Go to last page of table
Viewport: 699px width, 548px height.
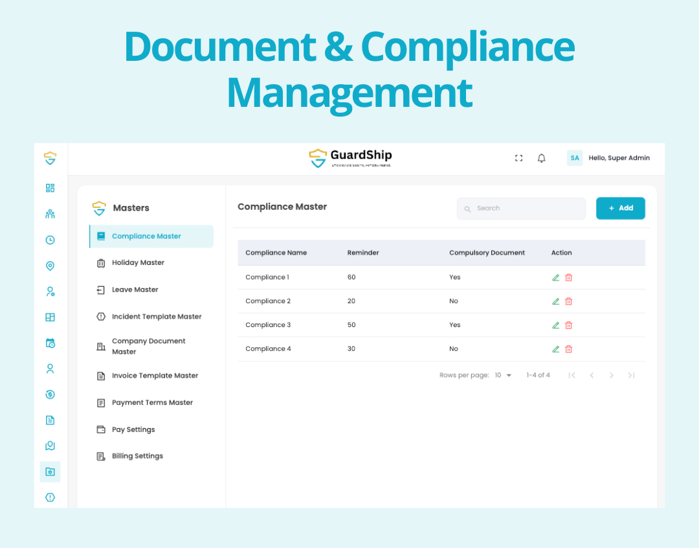[x=631, y=375]
